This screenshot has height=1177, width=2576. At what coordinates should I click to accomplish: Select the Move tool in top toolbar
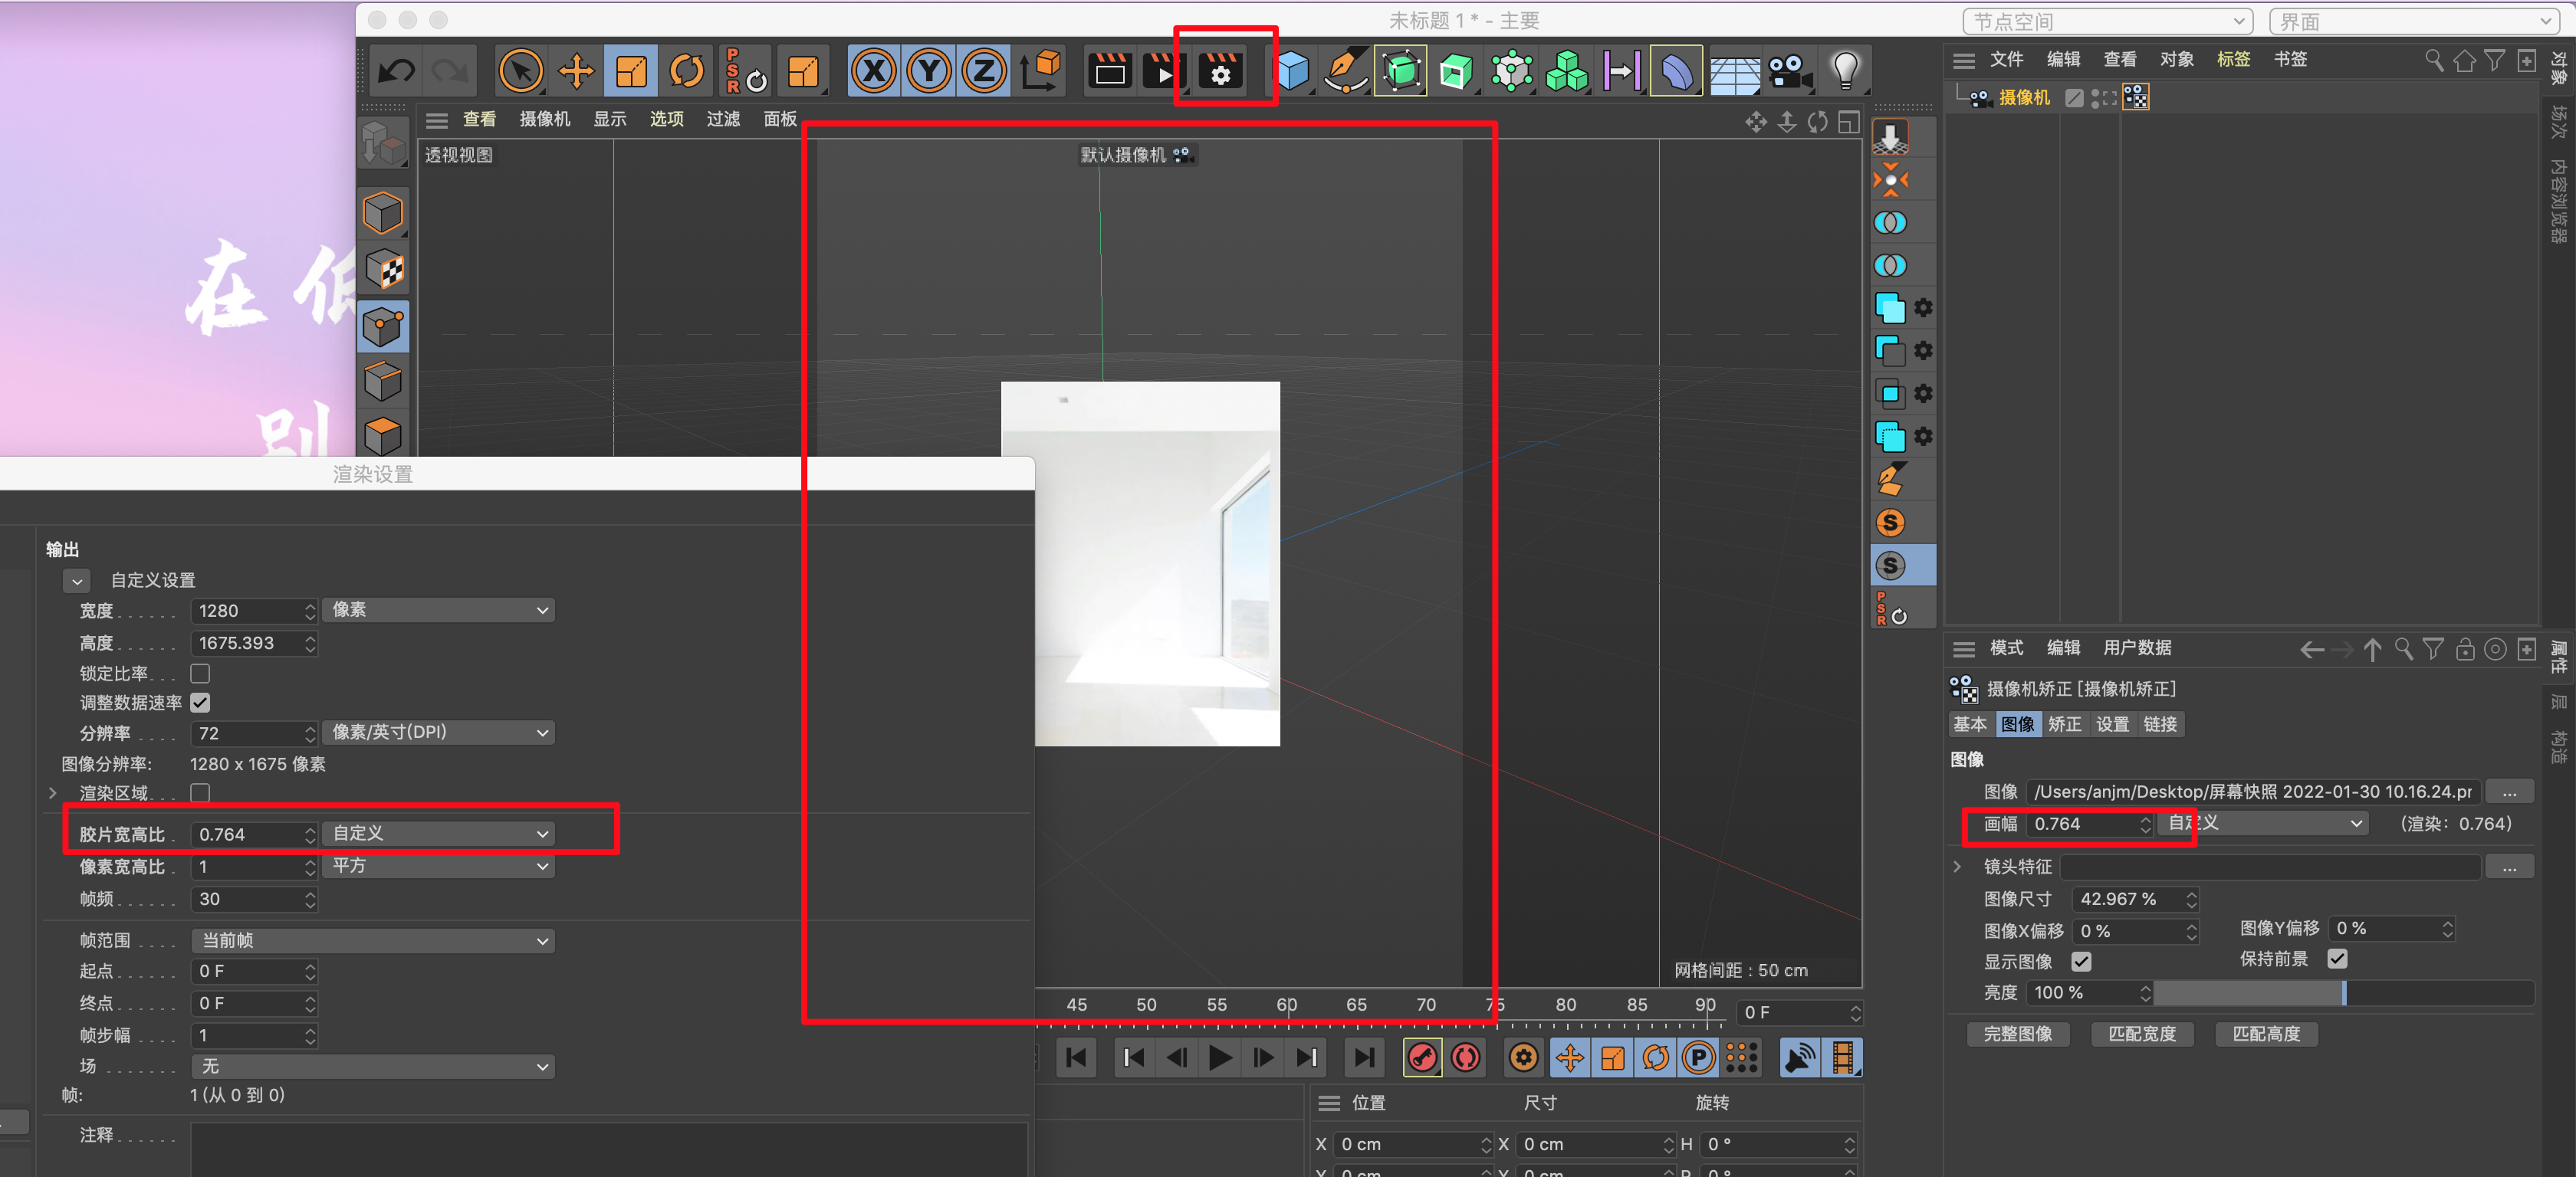click(576, 71)
